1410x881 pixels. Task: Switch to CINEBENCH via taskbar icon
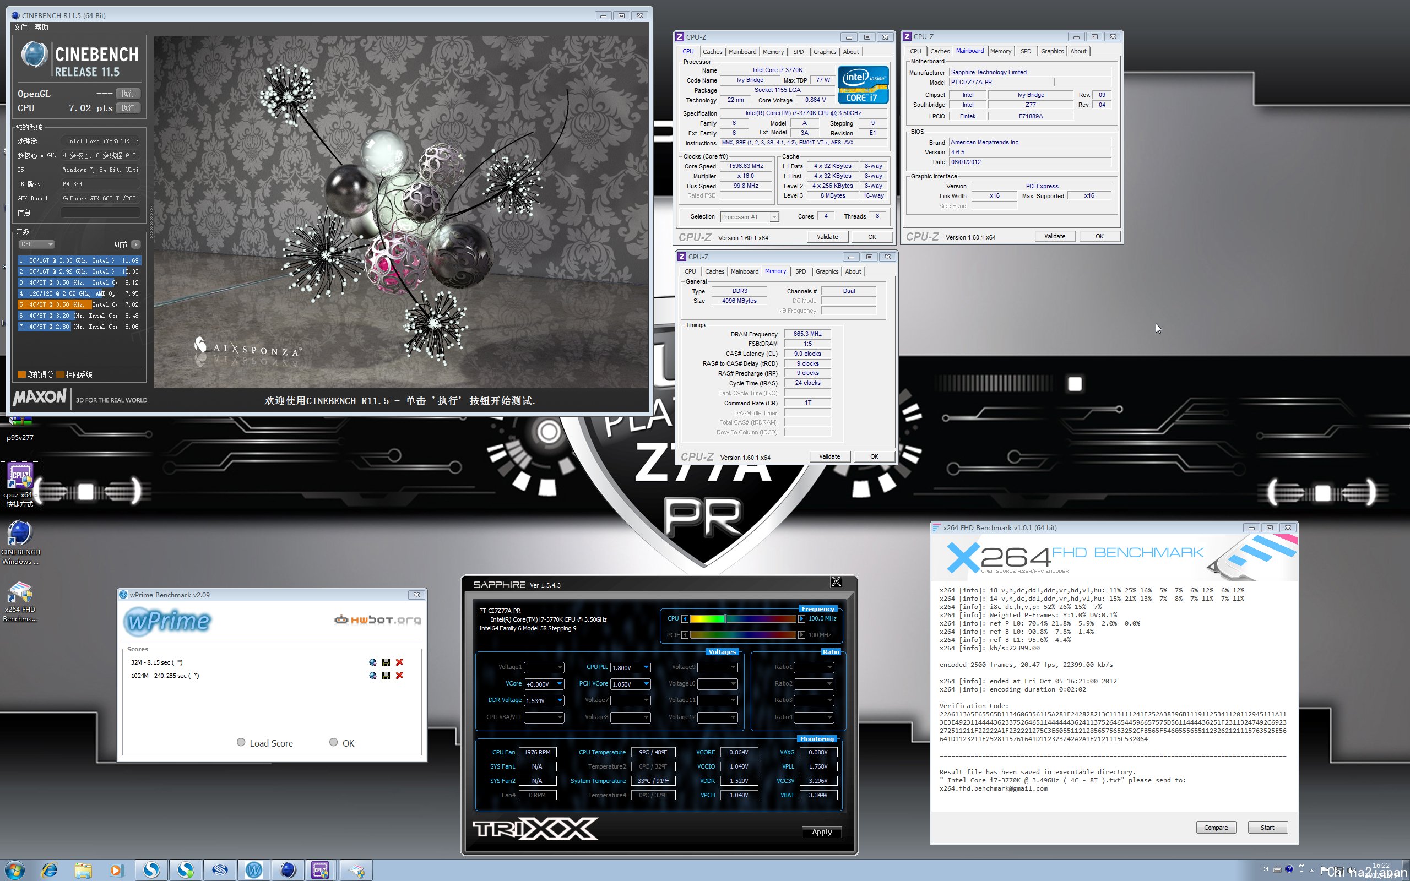(x=288, y=871)
